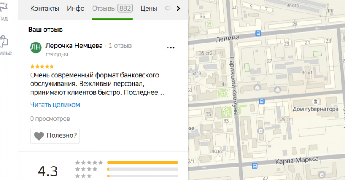The height and width of the screenshot is (180, 345).
Task: Click building number 44 on the map
Action: pos(224,84)
